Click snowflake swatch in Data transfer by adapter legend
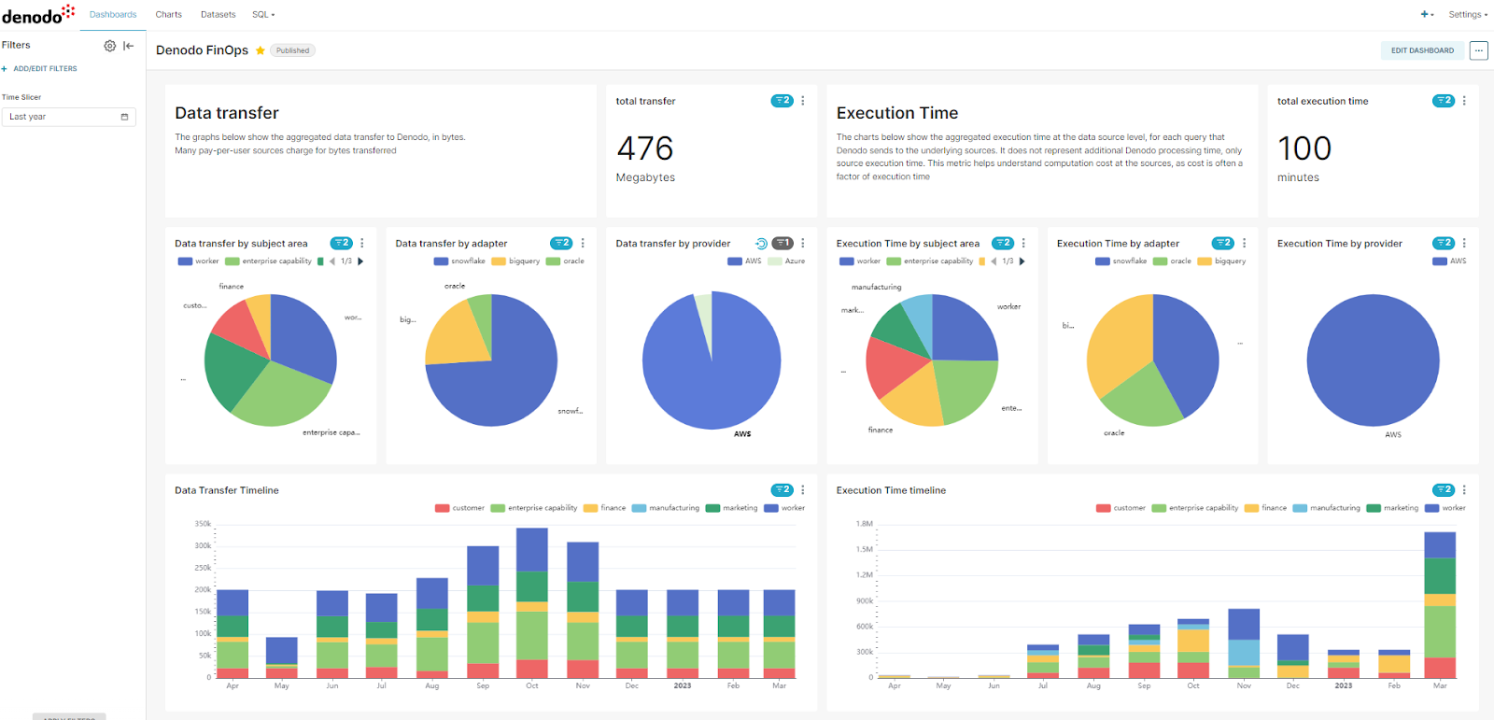The width and height of the screenshot is (1494, 720). (441, 261)
